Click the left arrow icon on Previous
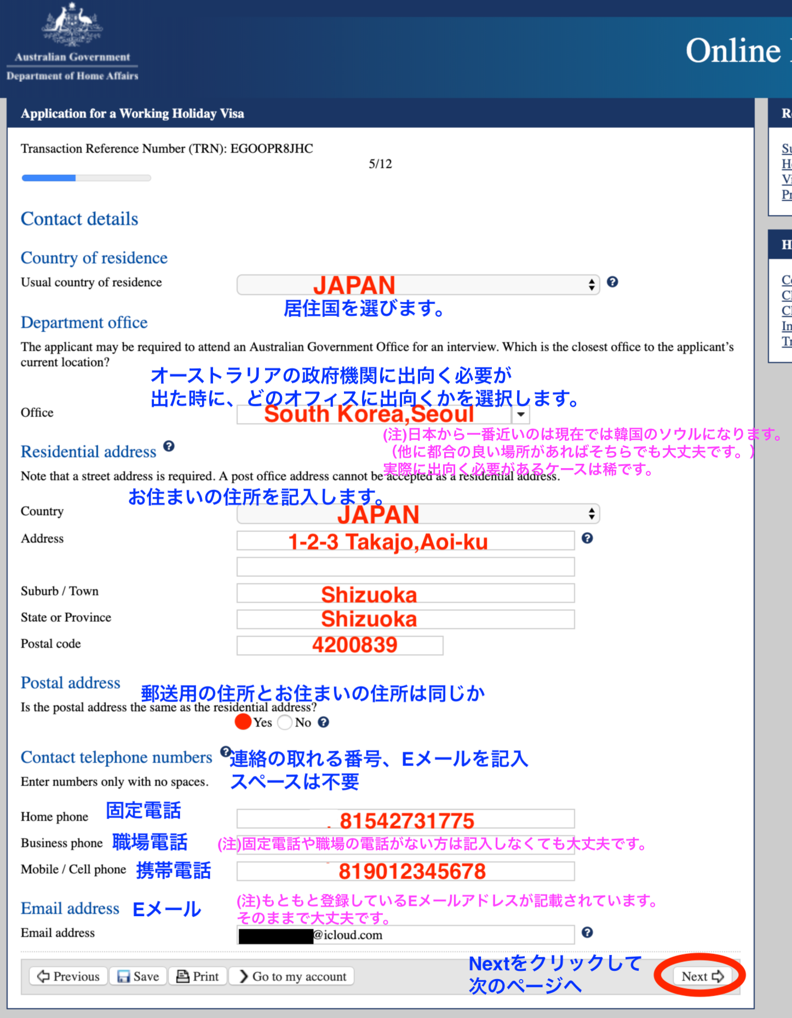 click(x=43, y=976)
